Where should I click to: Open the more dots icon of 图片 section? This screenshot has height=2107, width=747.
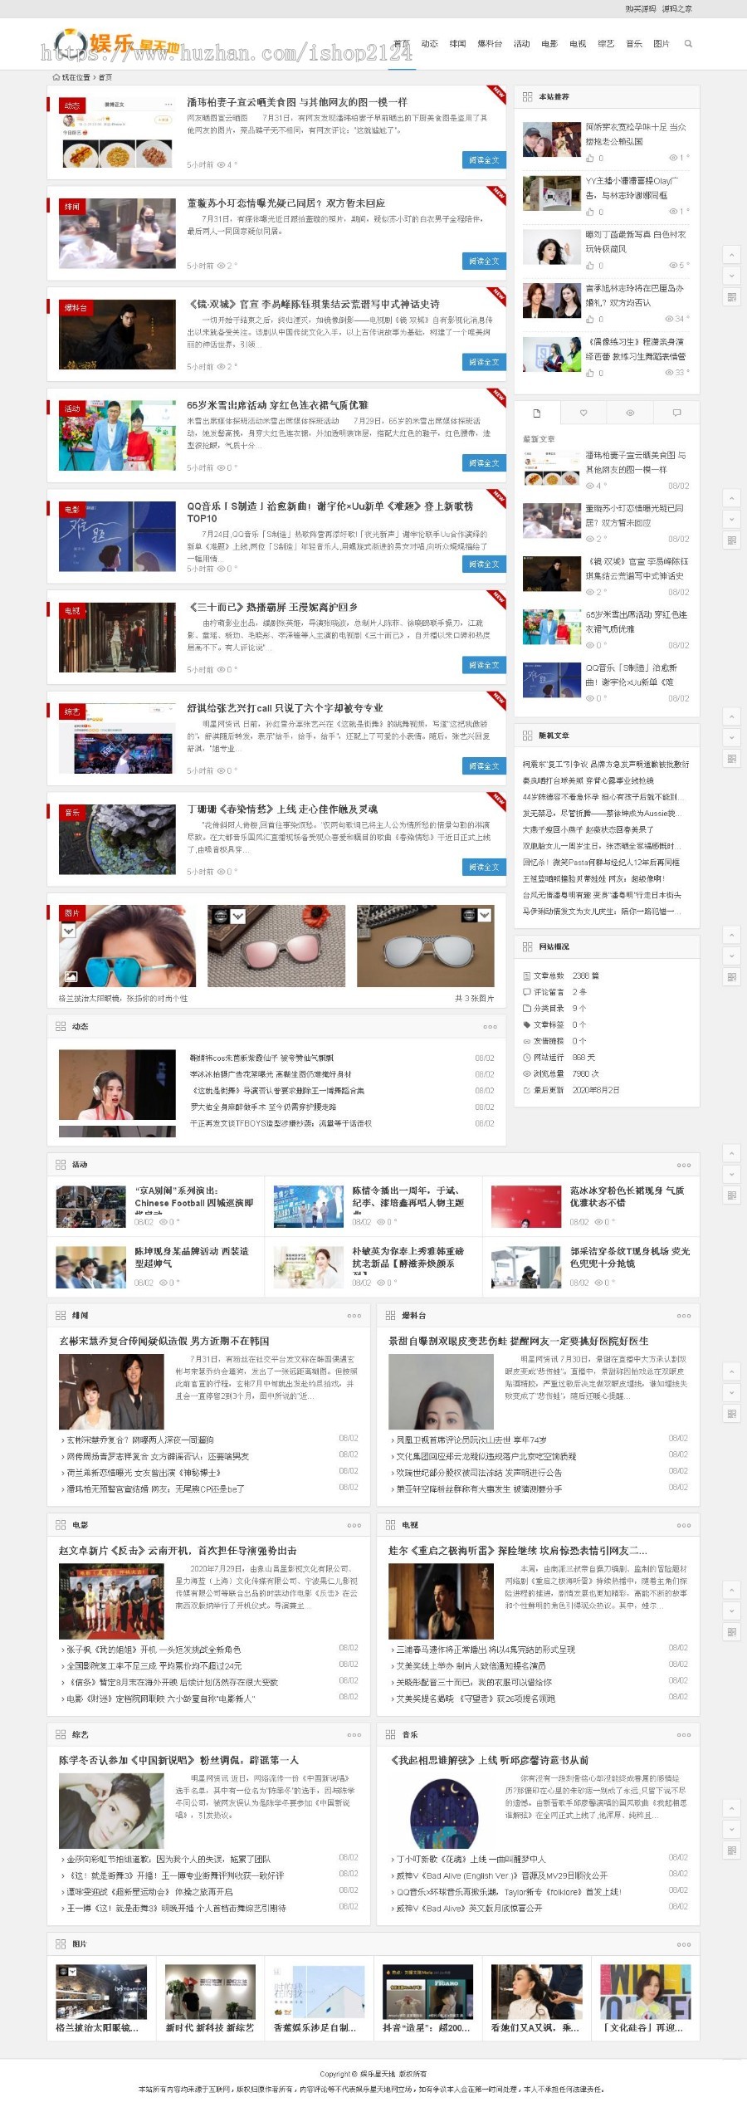pyautogui.click(x=684, y=1944)
